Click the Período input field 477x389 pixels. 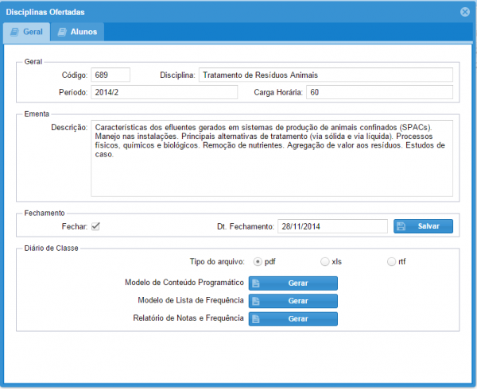click(x=164, y=92)
